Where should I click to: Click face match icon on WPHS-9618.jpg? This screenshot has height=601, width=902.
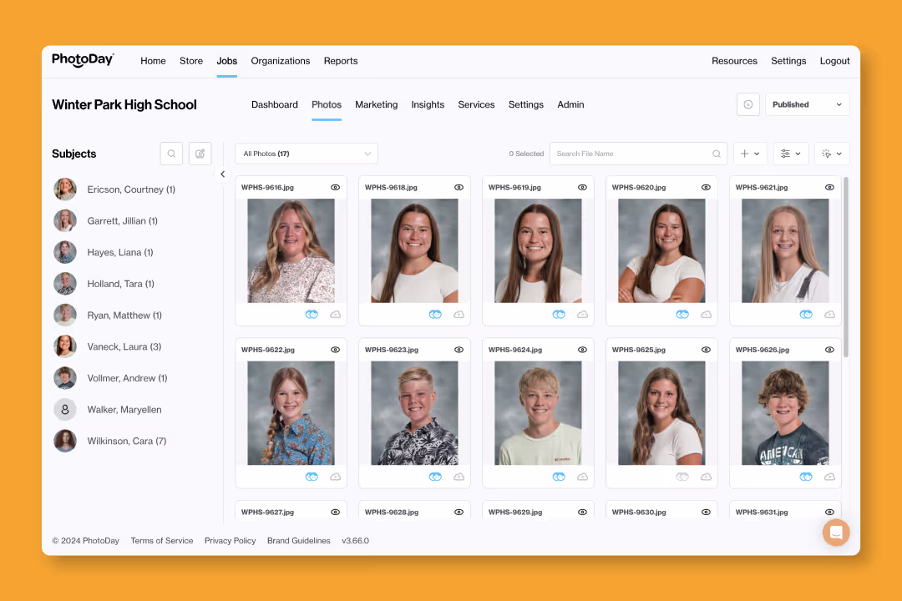pyautogui.click(x=435, y=314)
